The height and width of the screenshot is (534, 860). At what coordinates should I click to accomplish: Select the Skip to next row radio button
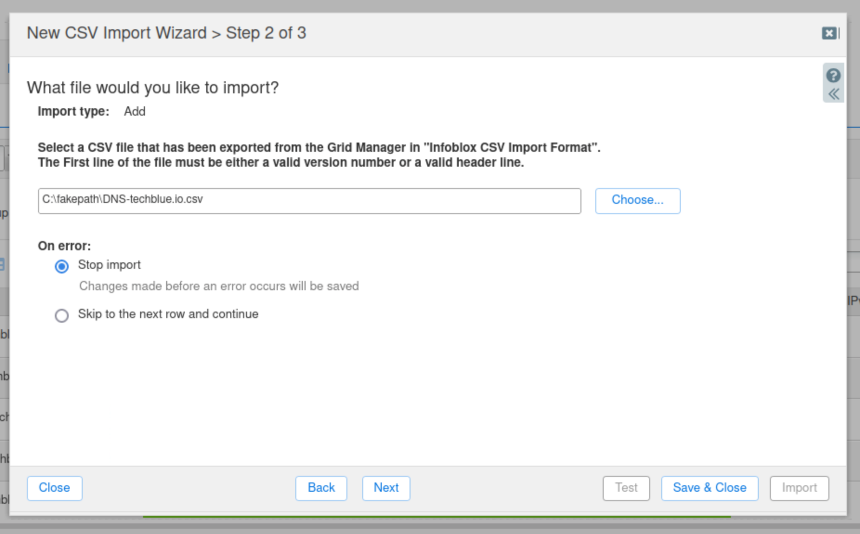tap(62, 316)
